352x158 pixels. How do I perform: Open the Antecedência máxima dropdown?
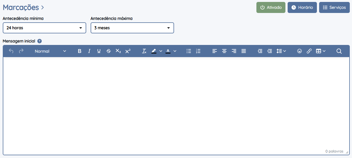coord(132,28)
